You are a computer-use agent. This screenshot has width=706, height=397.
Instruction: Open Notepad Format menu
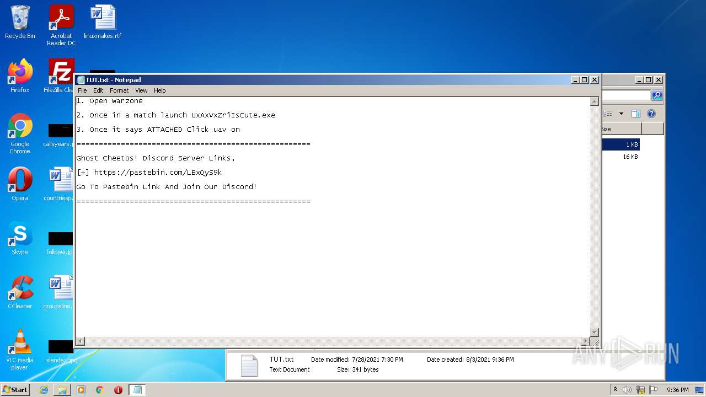coord(119,90)
